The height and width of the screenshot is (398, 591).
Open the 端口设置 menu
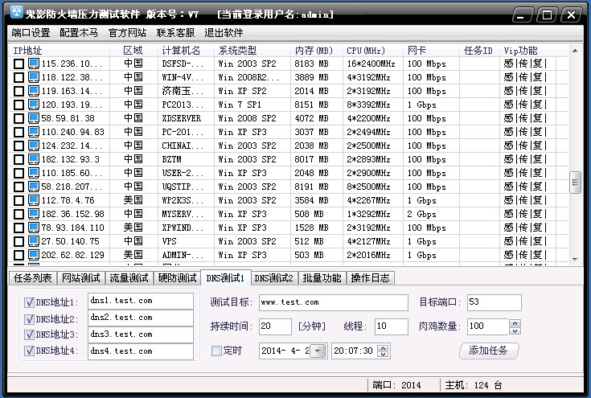click(x=31, y=33)
